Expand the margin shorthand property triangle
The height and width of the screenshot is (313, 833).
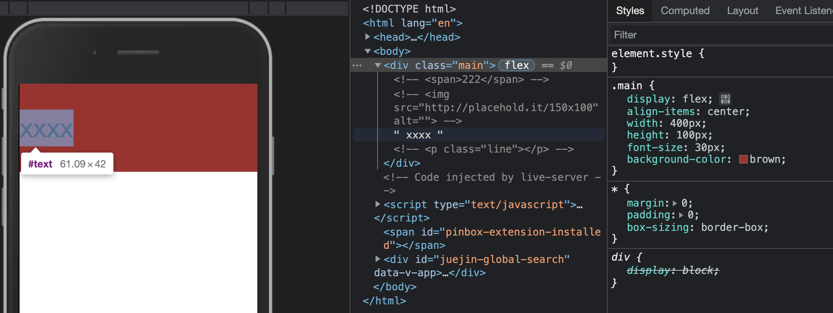tap(675, 203)
